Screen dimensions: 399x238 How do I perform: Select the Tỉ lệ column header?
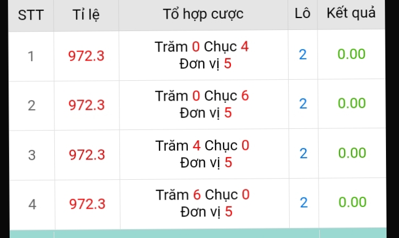click(86, 15)
